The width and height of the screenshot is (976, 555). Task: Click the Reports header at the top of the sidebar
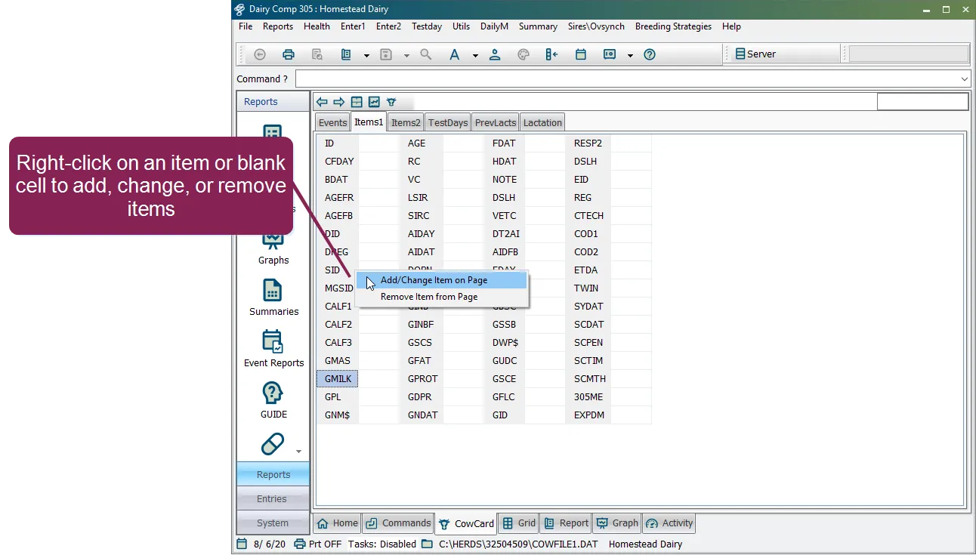click(x=273, y=102)
